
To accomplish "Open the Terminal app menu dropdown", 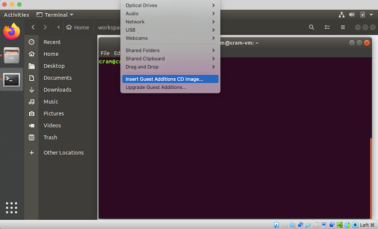I will (54, 15).
